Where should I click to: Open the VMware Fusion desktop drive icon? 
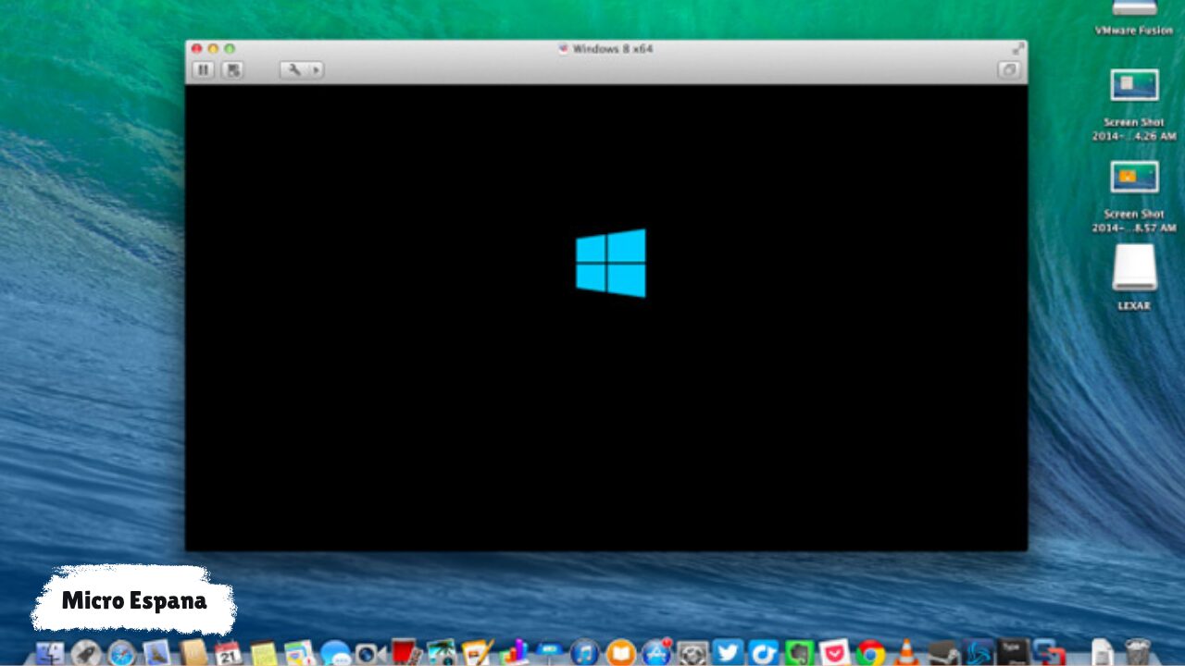click(1134, 9)
